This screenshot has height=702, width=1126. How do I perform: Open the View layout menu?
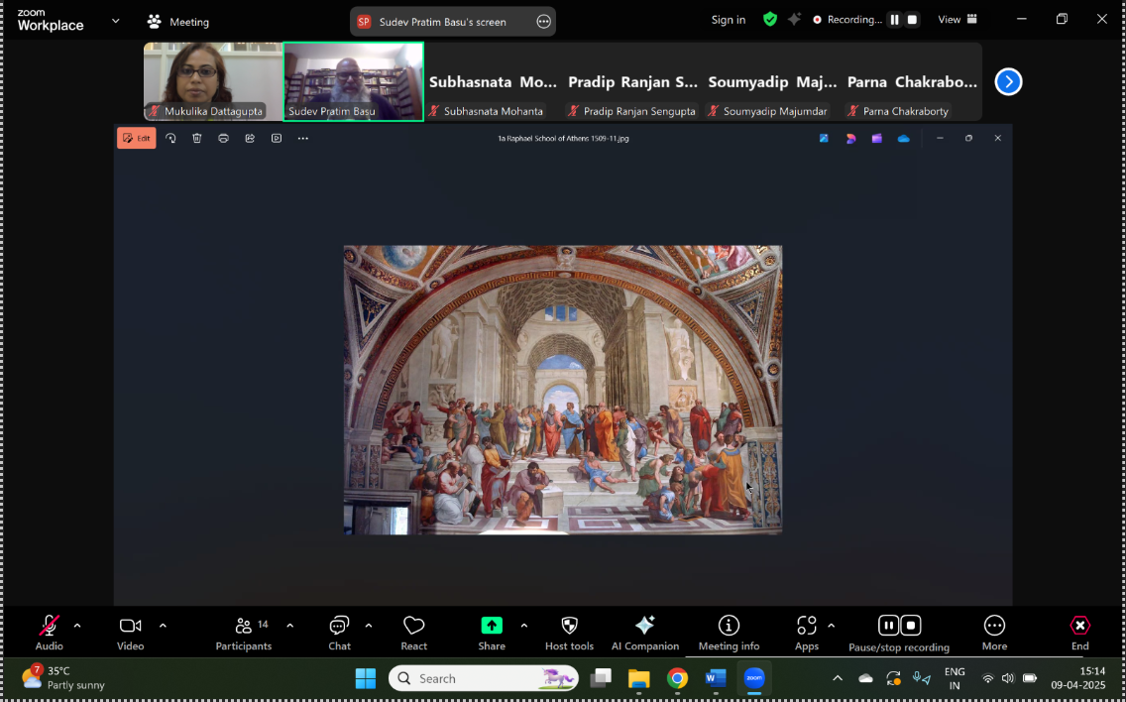pos(957,20)
